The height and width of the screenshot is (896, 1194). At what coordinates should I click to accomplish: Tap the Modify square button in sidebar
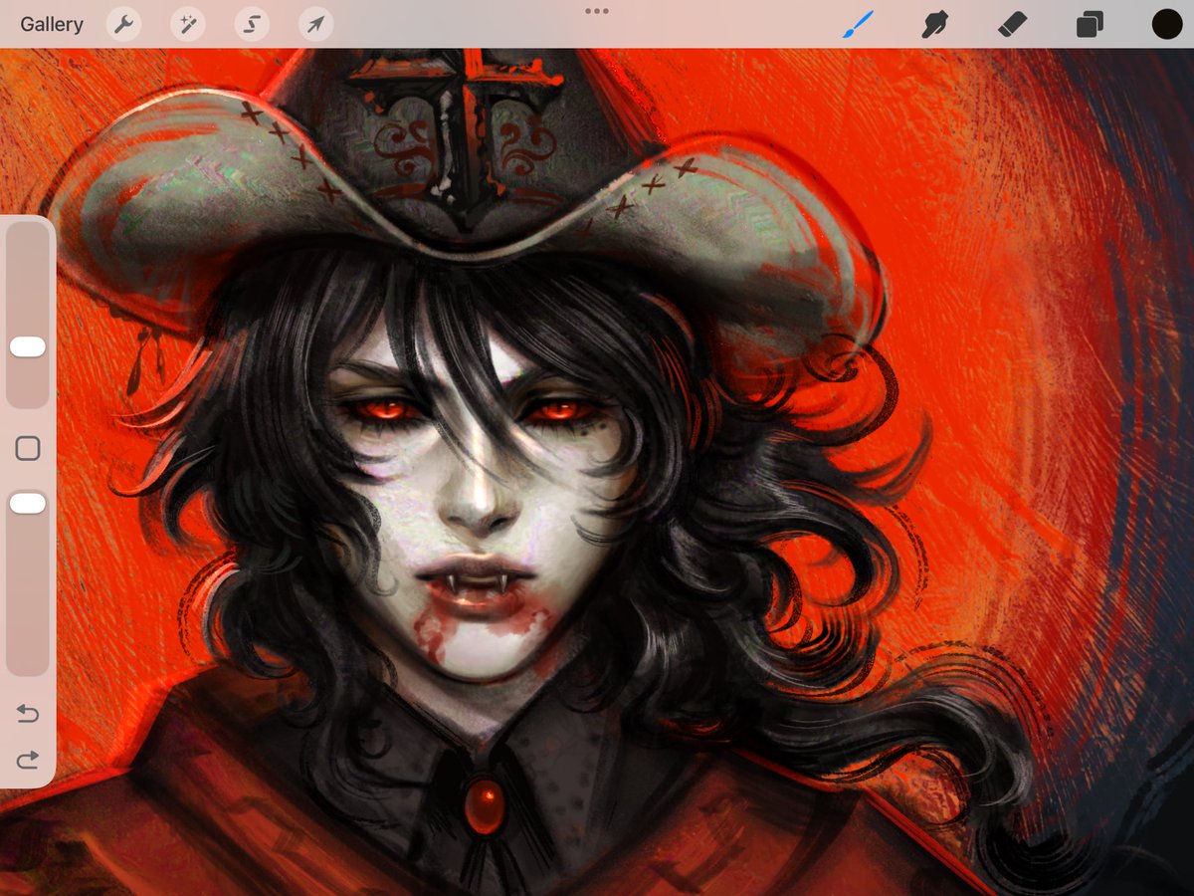point(28,449)
